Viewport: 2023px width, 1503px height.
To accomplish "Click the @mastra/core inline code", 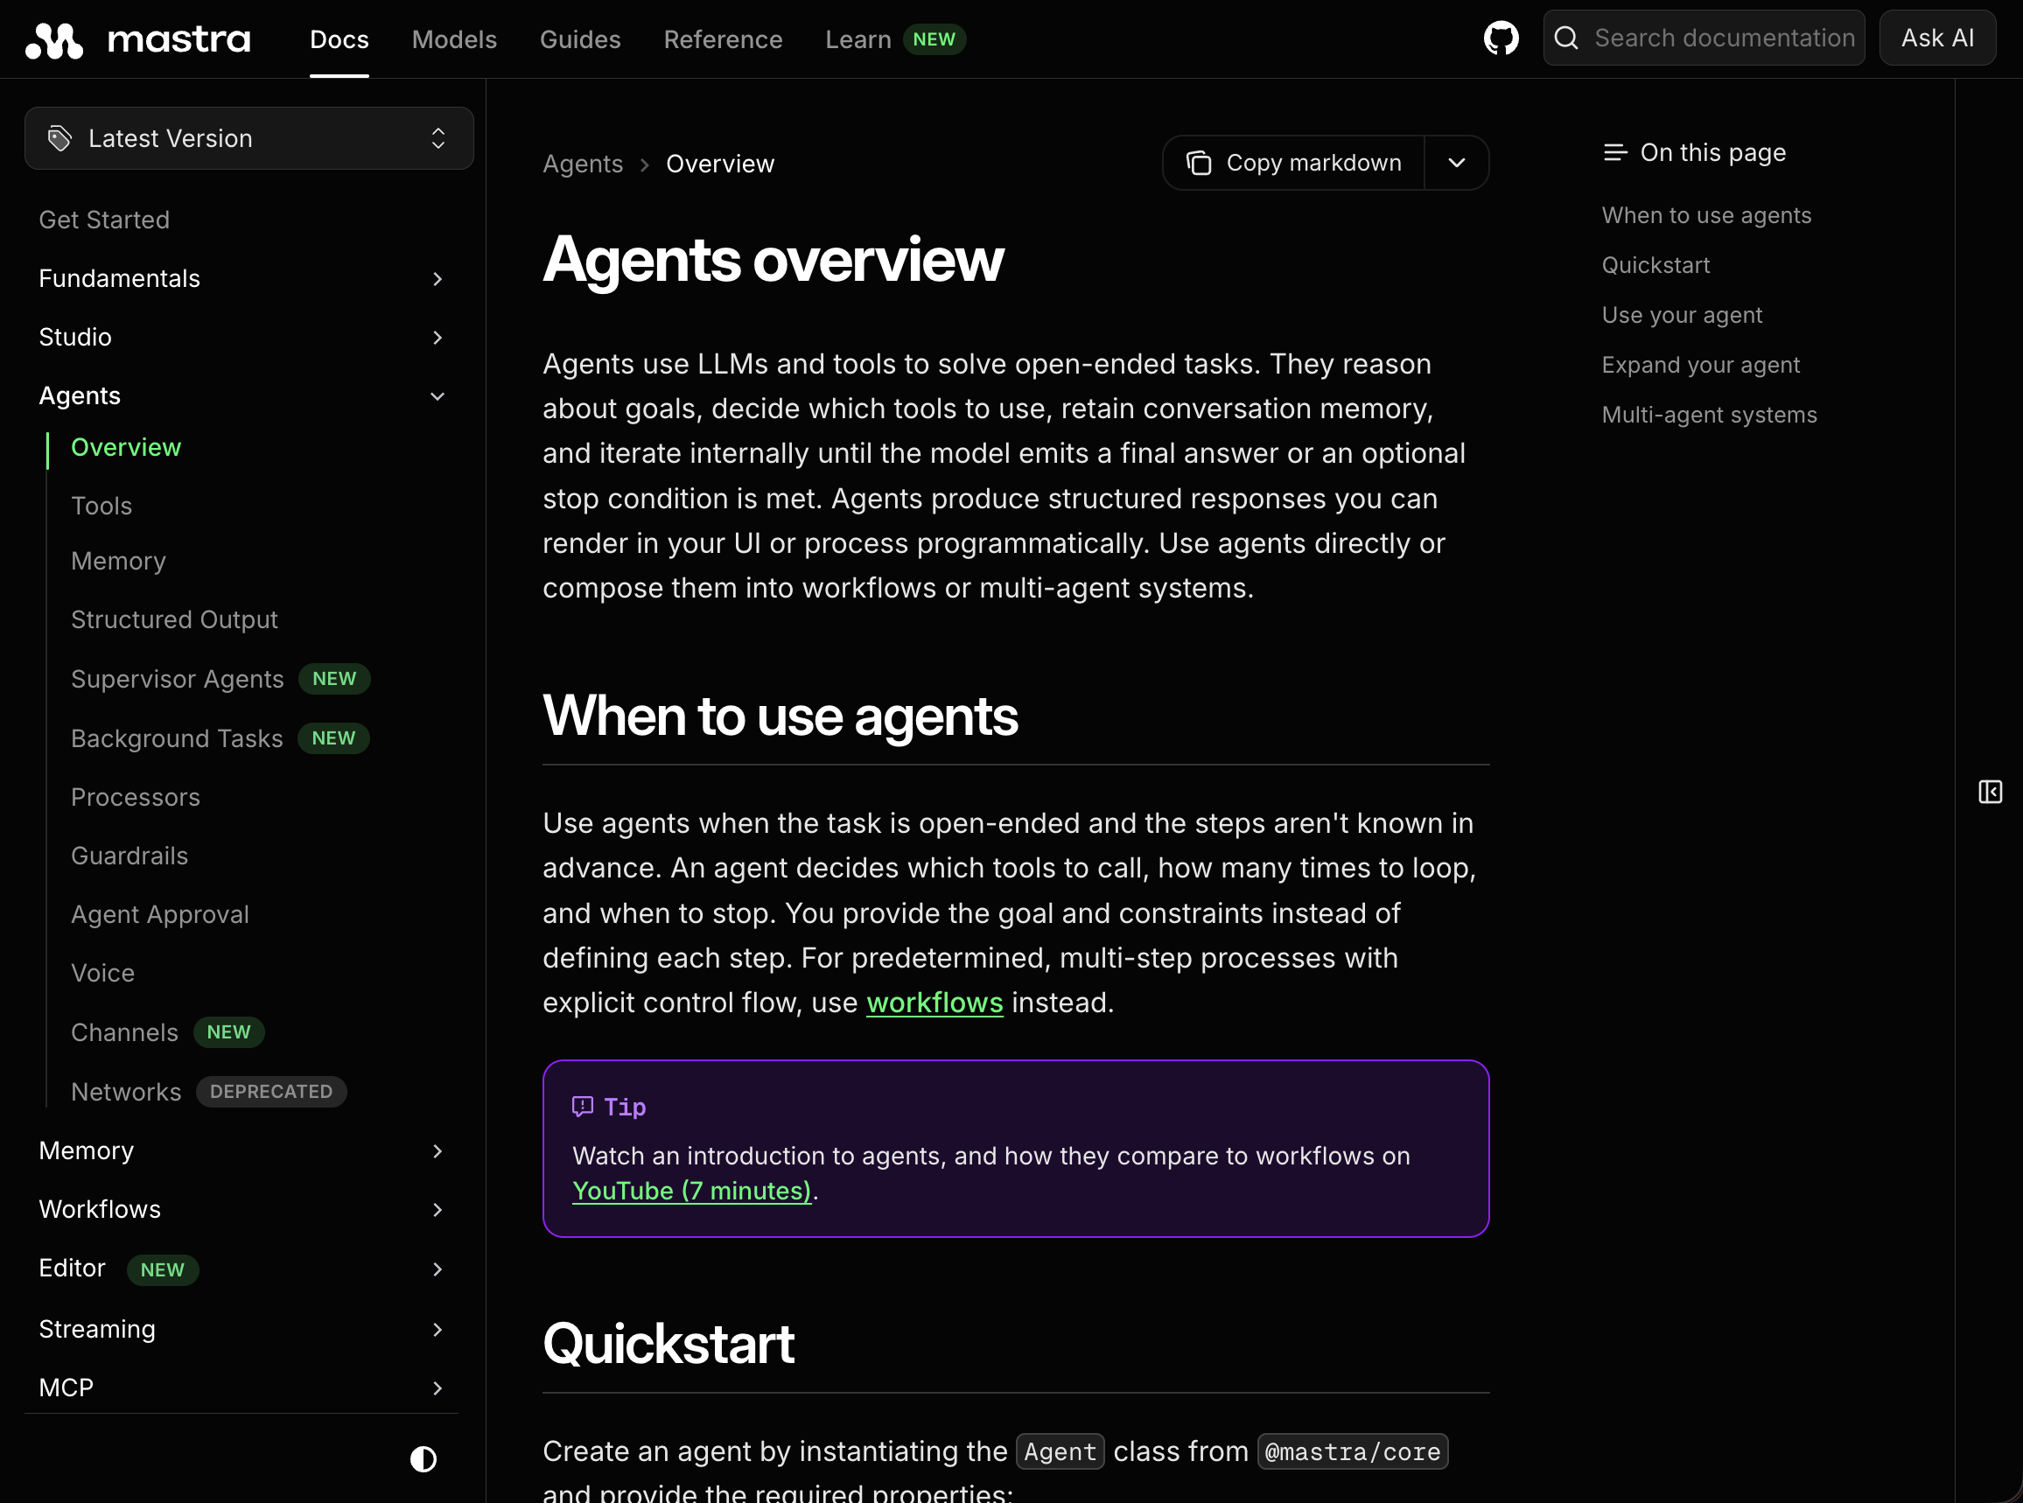I will point(1352,1452).
